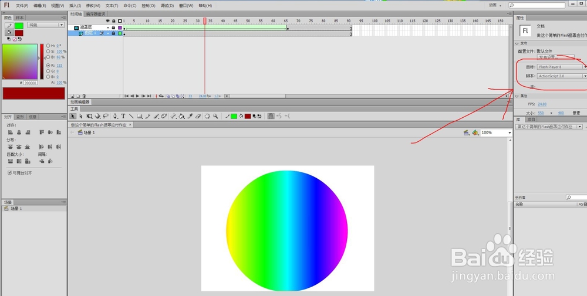
Task: Select the Eyedropper tool
Action: coord(190,116)
